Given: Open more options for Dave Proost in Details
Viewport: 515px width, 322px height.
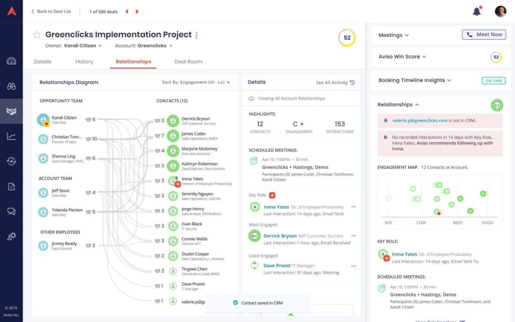Looking at the screenshot, I should tap(354, 266).
